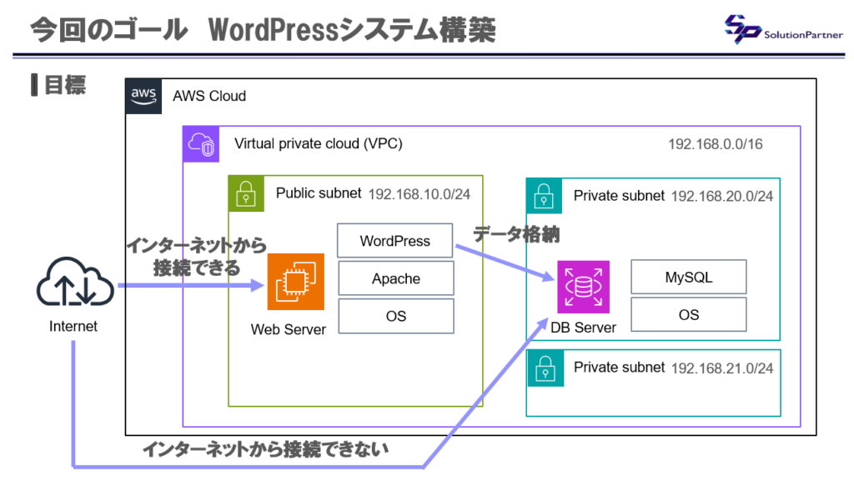The height and width of the screenshot is (481, 854).
Task: Select the pink DB Server database icon
Action: 583,287
